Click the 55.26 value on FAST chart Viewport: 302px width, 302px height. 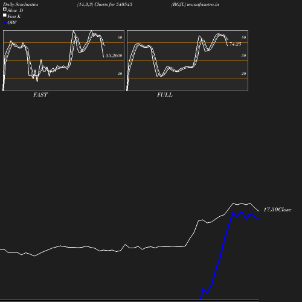(x=112, y=56)
